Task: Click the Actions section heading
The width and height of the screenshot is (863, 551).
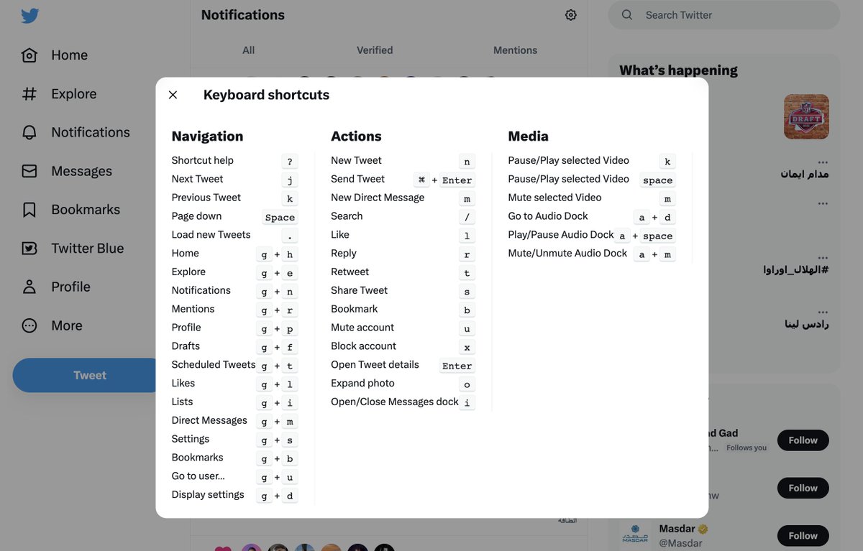Action: [x=356, y=136]
